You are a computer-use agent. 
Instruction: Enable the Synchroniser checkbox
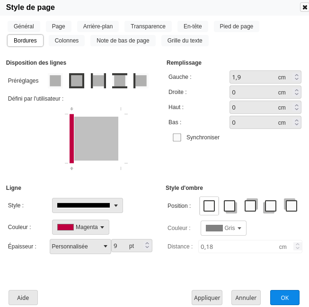point(177,137)
